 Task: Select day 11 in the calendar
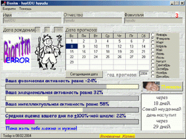(x=108, y=46)
